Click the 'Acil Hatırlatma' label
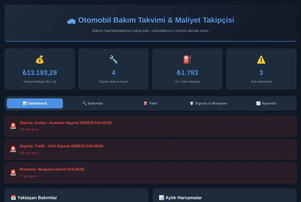301x202 pixels. point(261,82)
